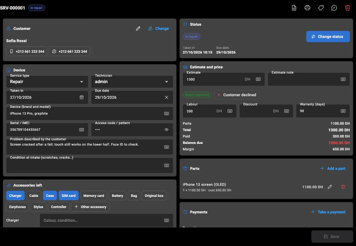Open keyboard icon in Device brand field

point(167,114)
